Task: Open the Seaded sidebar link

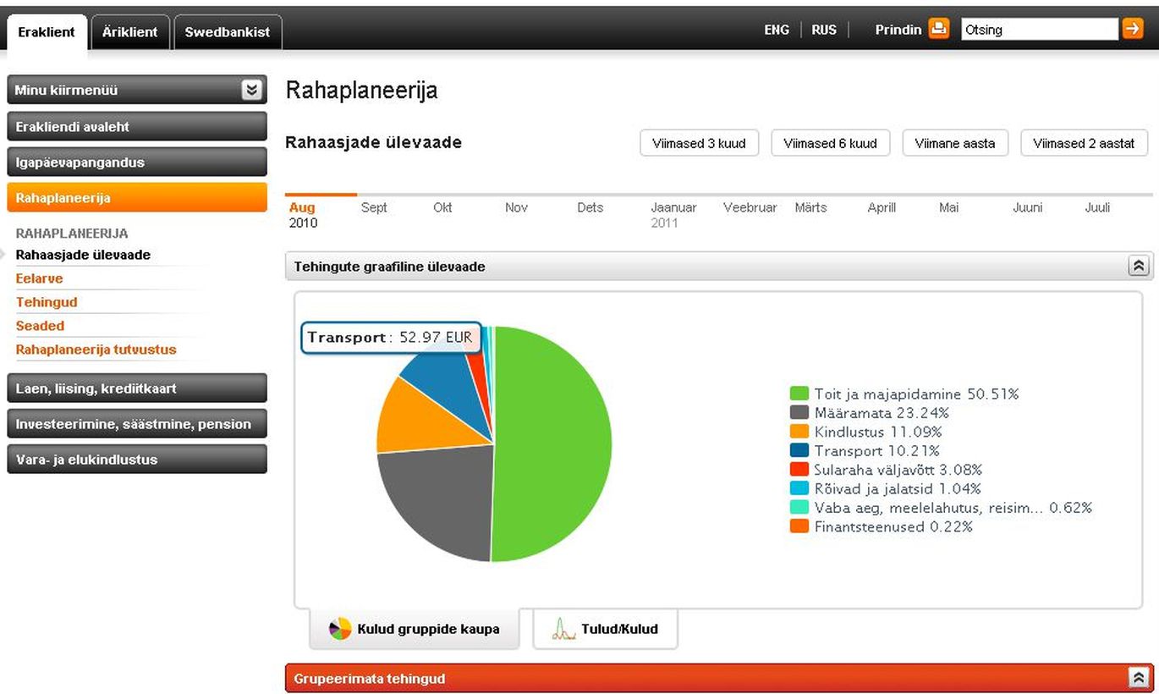Action: [x=40, y=326]
